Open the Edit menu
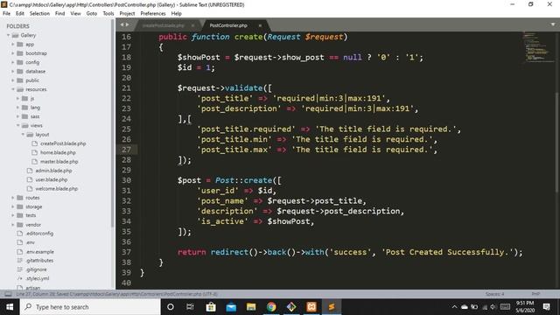 [20, 13]
